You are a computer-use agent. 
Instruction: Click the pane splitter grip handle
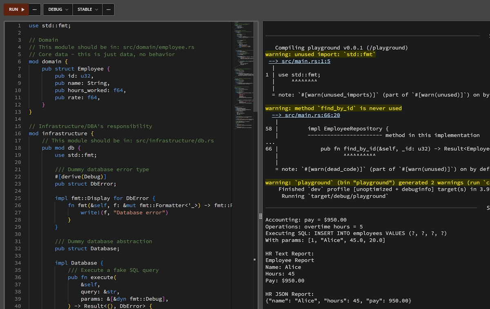click(261, 216)
